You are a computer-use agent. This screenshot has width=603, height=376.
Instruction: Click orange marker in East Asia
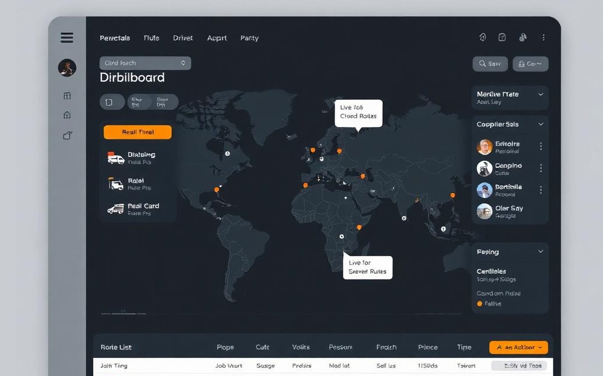click(x=453, y=196)
